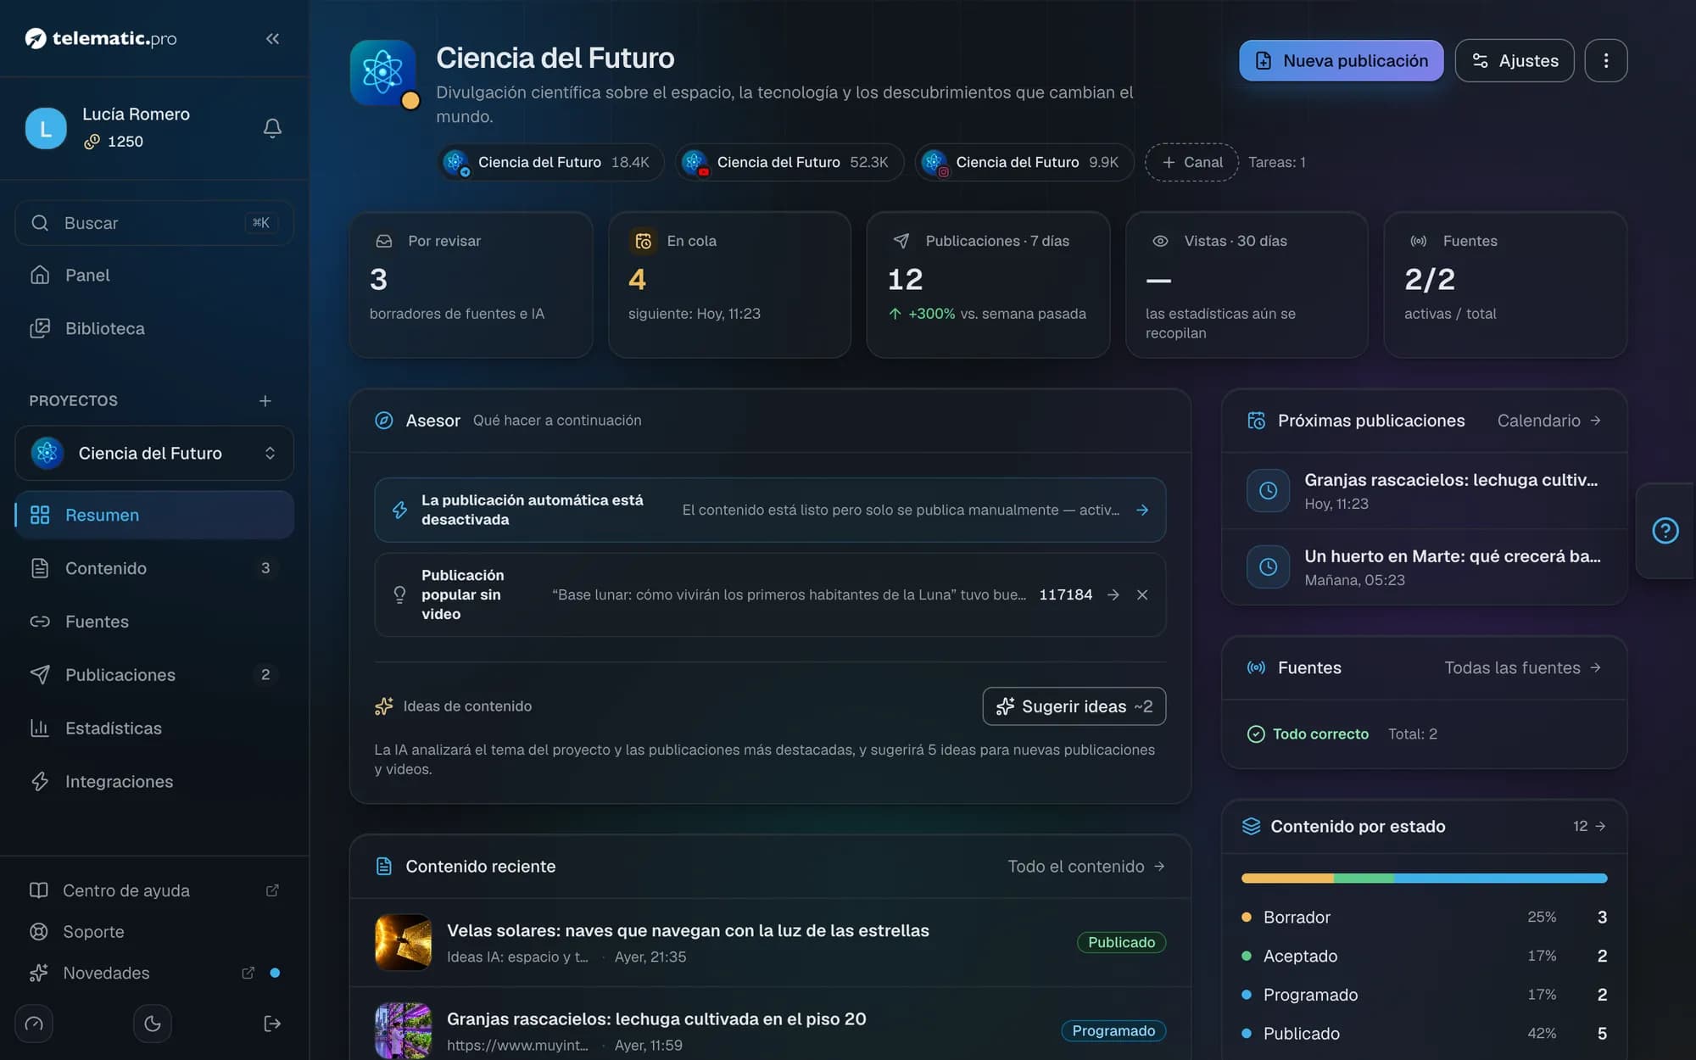Select the 52.3K Ciencia del Futuro channel
1696x1060 pixels.
click(x=789, y=163)
